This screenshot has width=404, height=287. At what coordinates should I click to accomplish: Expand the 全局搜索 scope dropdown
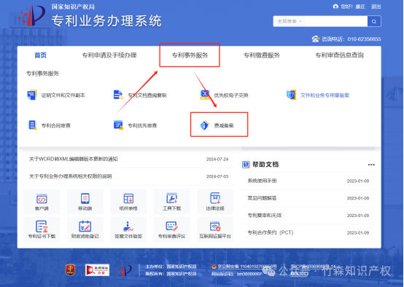pyautogui.click(x=289, y=21)
